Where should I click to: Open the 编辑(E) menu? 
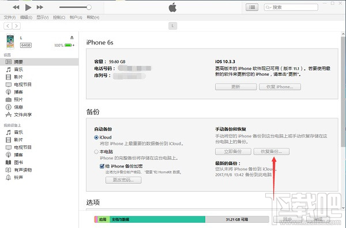(26, 17)
